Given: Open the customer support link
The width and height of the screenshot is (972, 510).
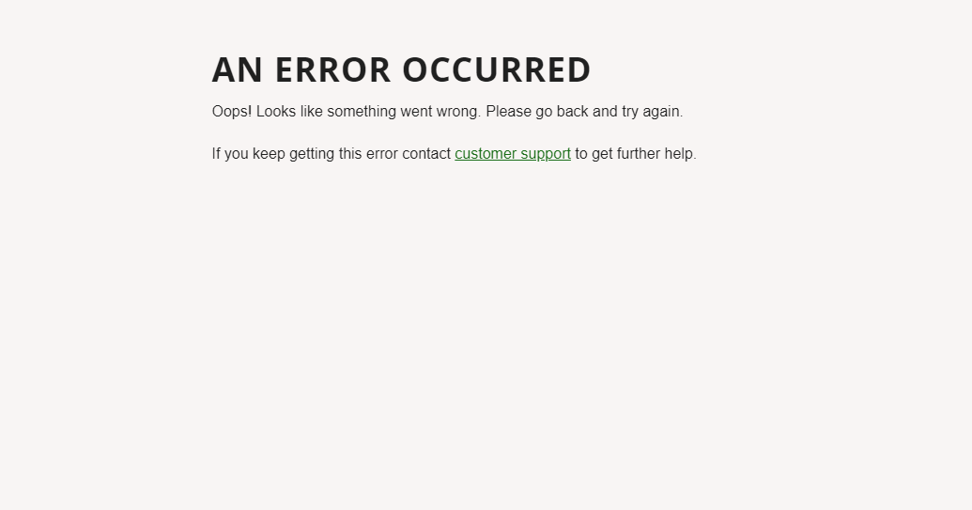Looking at the screenshot, I should coord(513,154).
